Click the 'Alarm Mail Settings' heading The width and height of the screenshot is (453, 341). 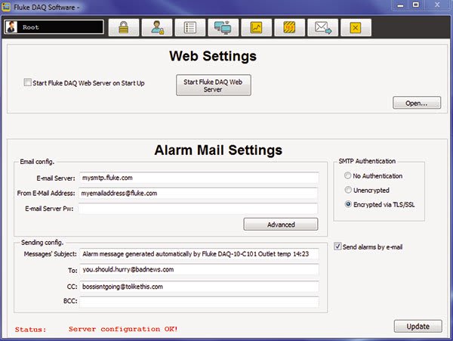218,150
